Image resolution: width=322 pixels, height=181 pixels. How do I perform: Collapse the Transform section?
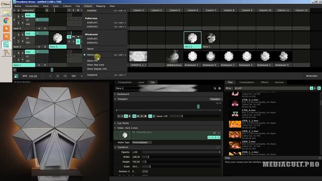pos(123,147)
